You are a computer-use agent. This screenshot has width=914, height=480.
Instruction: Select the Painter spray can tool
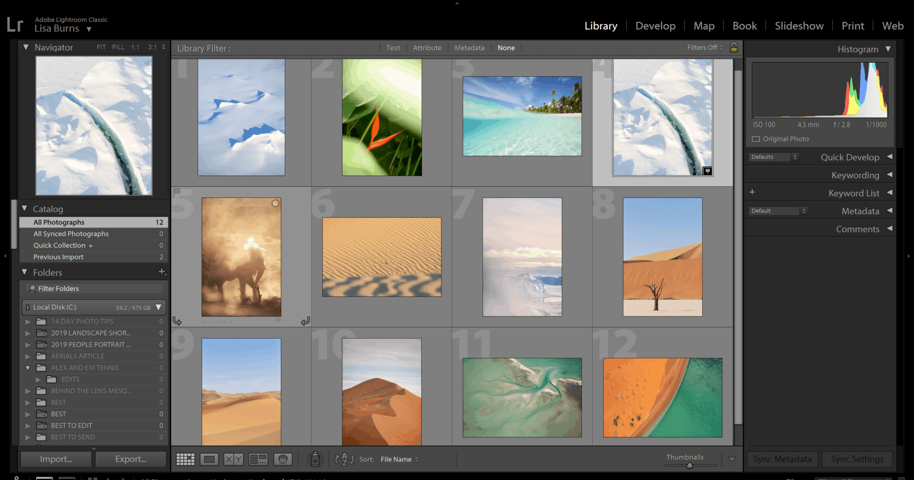point(315,459)
